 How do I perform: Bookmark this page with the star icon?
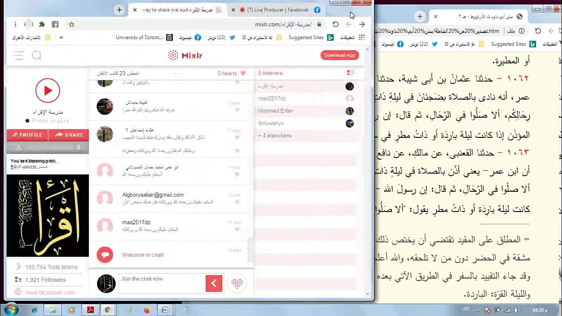72,24
